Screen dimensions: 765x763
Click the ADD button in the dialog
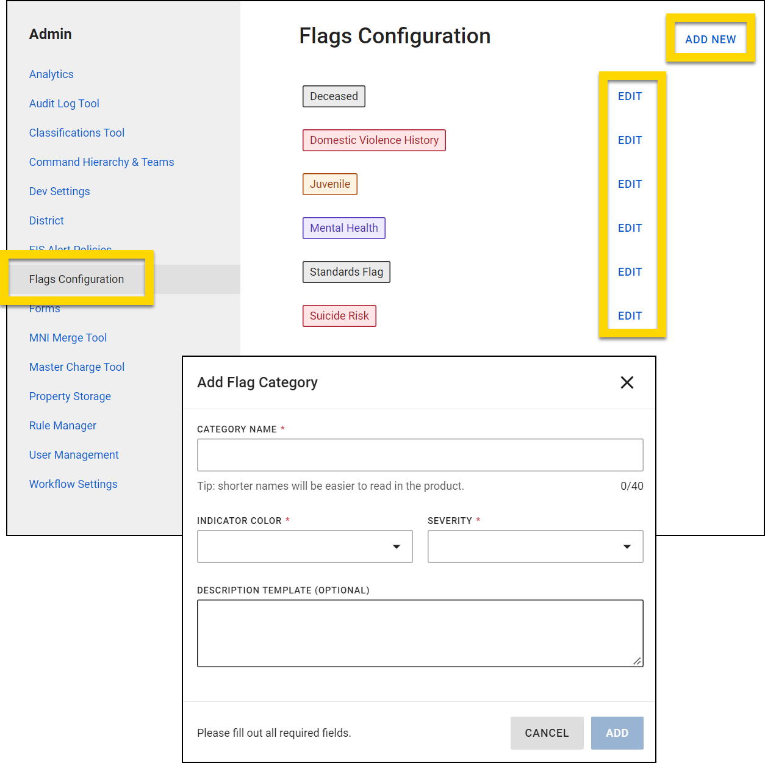click(617, 733)
